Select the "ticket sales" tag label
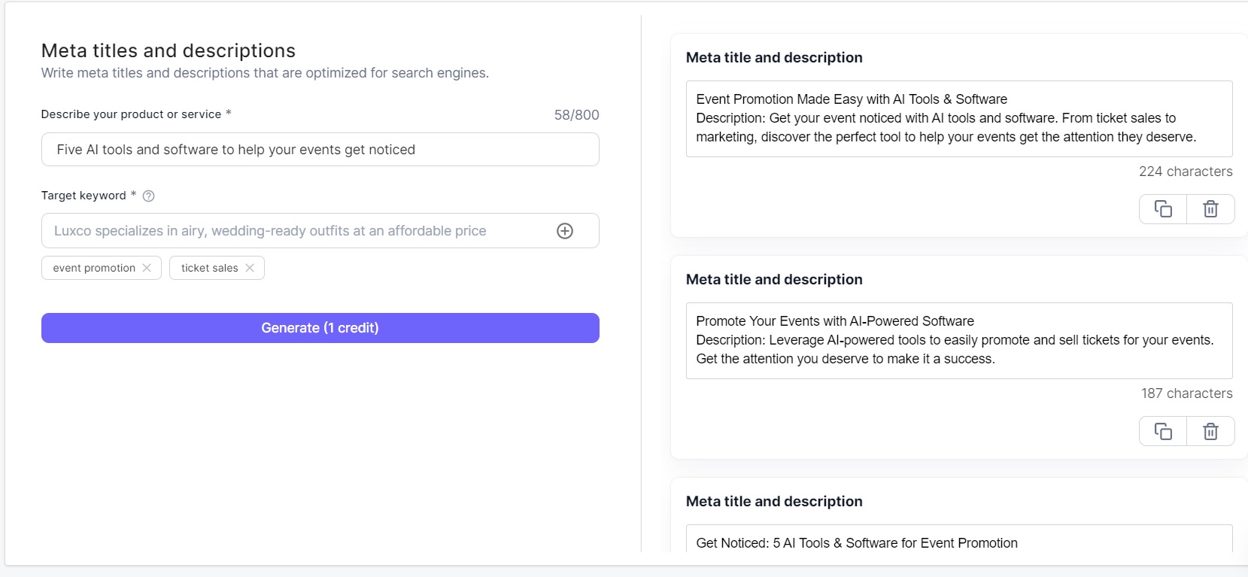Viewport: 1248px width, 577px height. tap(209, 268)
